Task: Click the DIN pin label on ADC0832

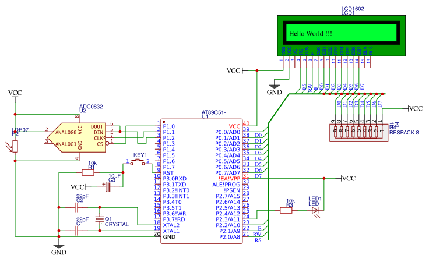Action: pos(99,133)
